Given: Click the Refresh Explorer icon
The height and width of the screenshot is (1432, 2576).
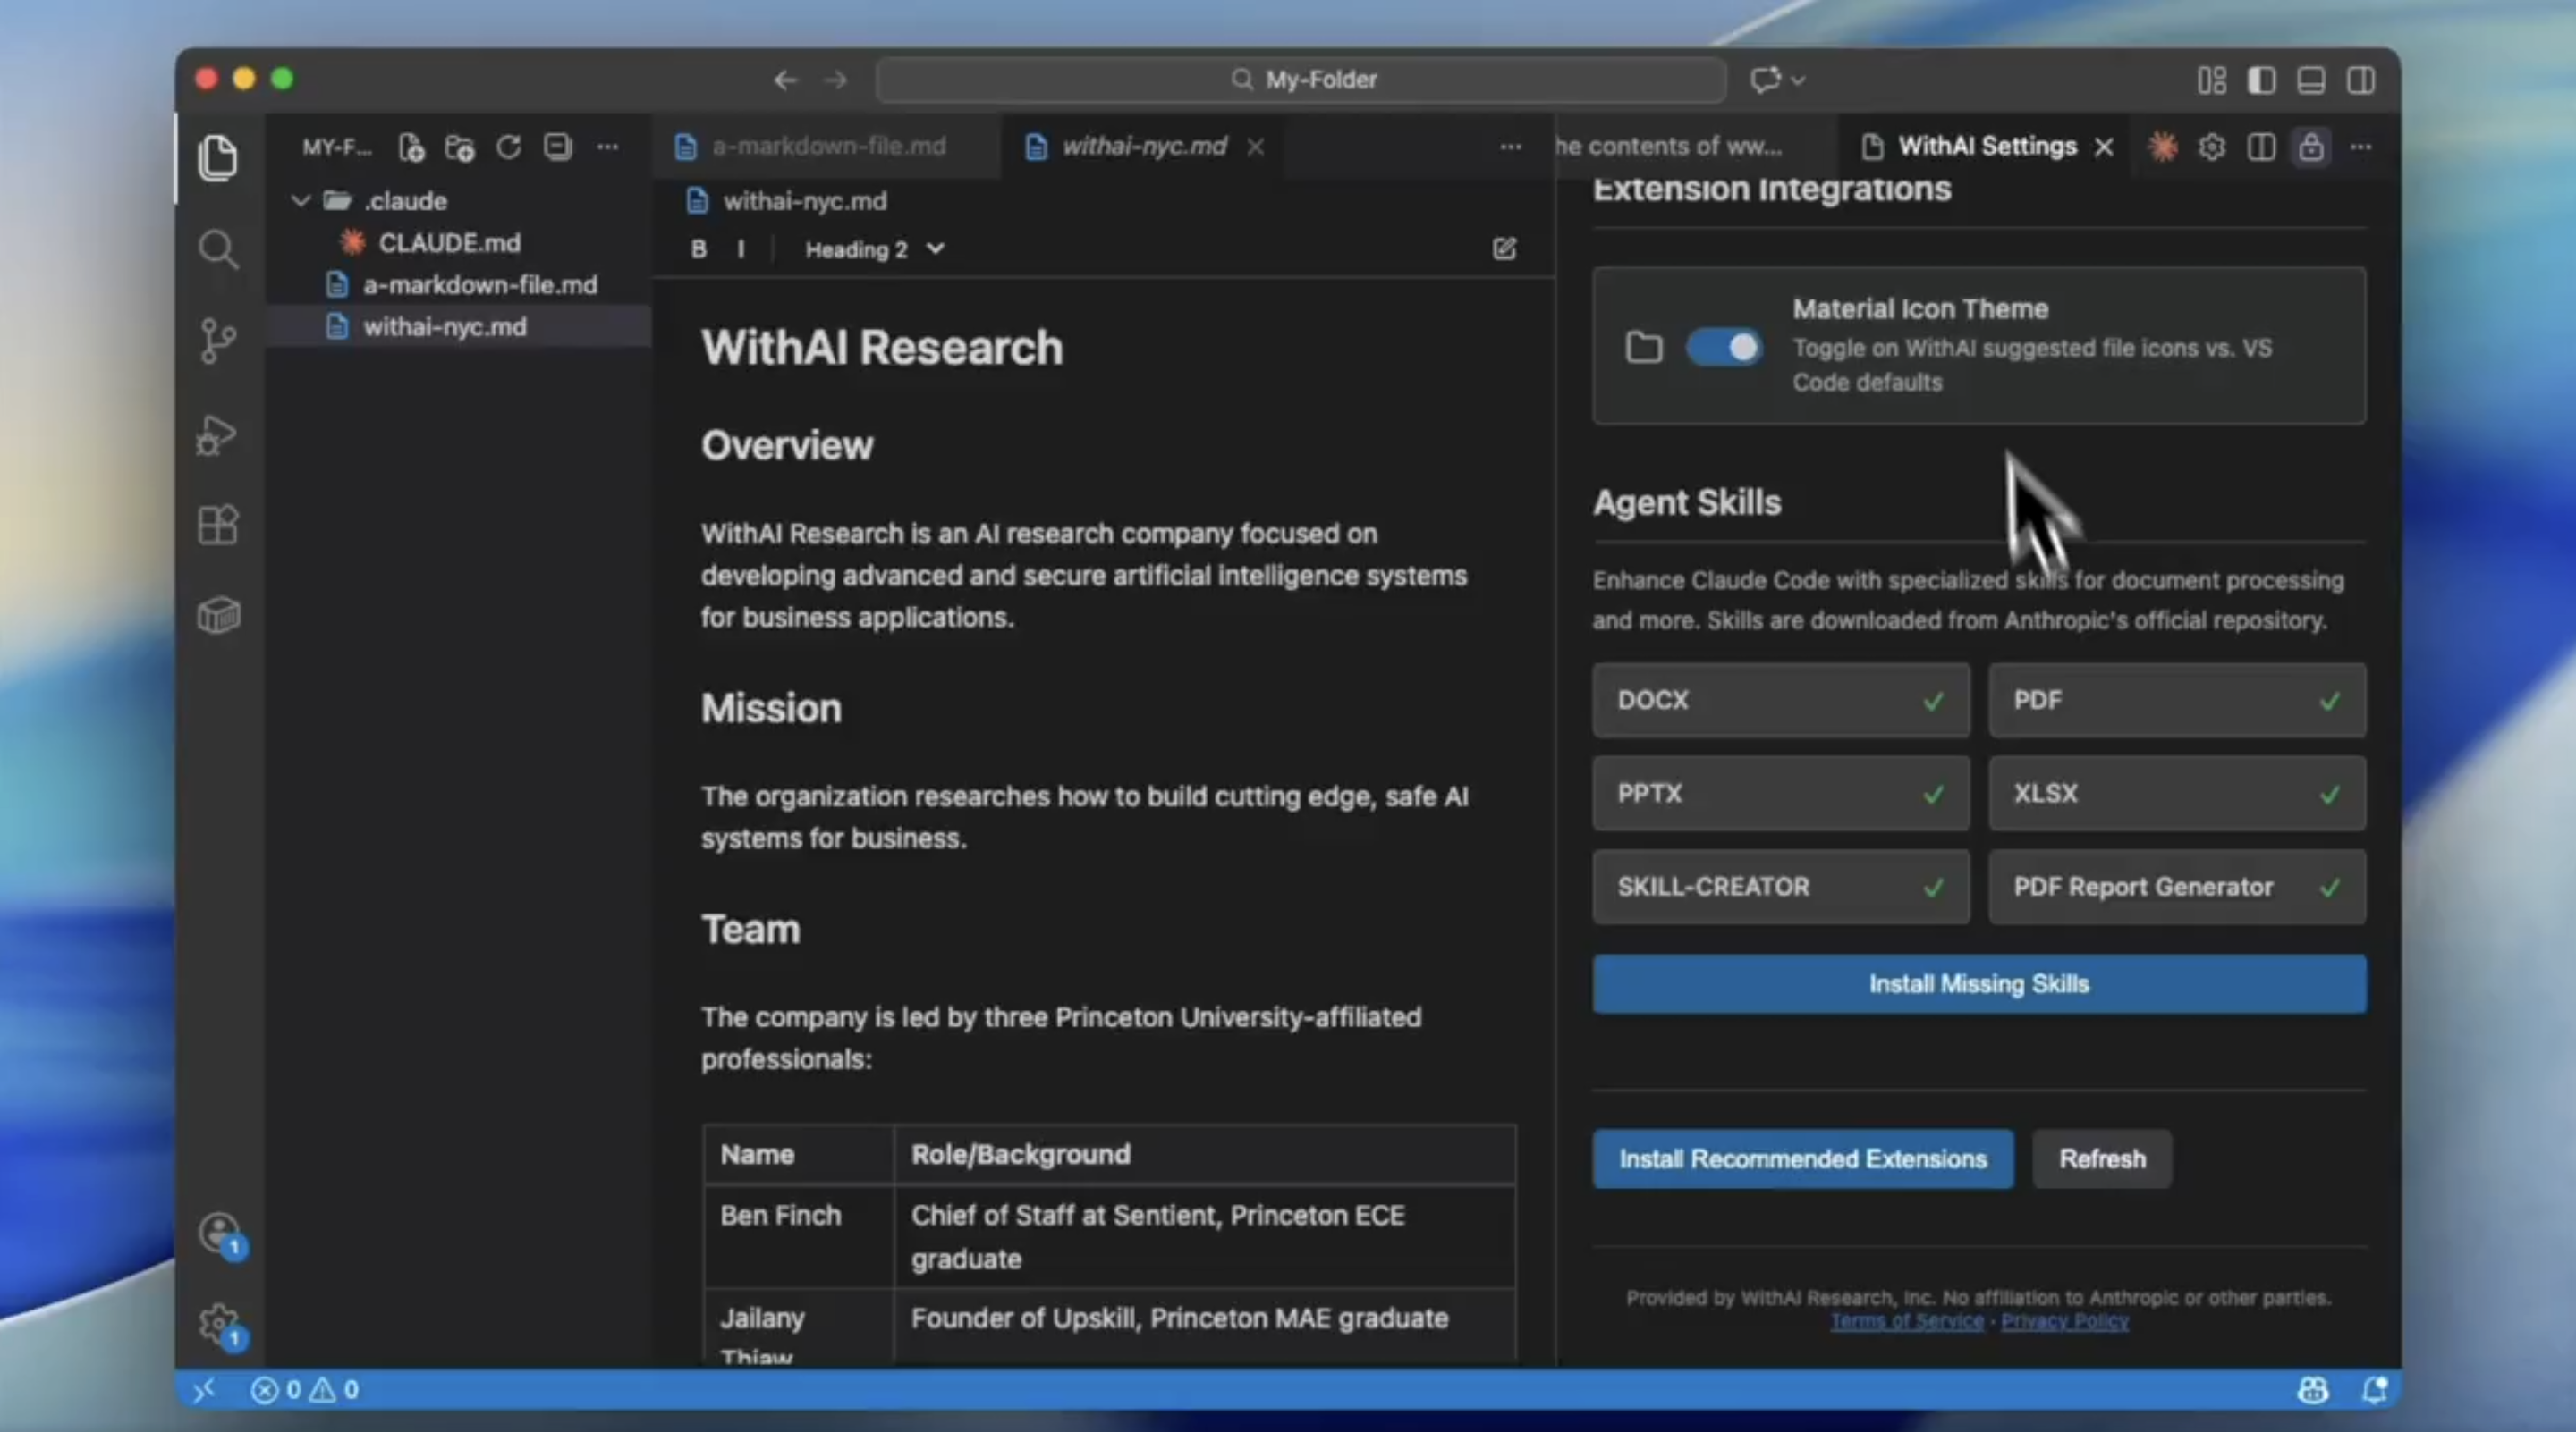Looking at the screenshot, I should tap(508, 147).
